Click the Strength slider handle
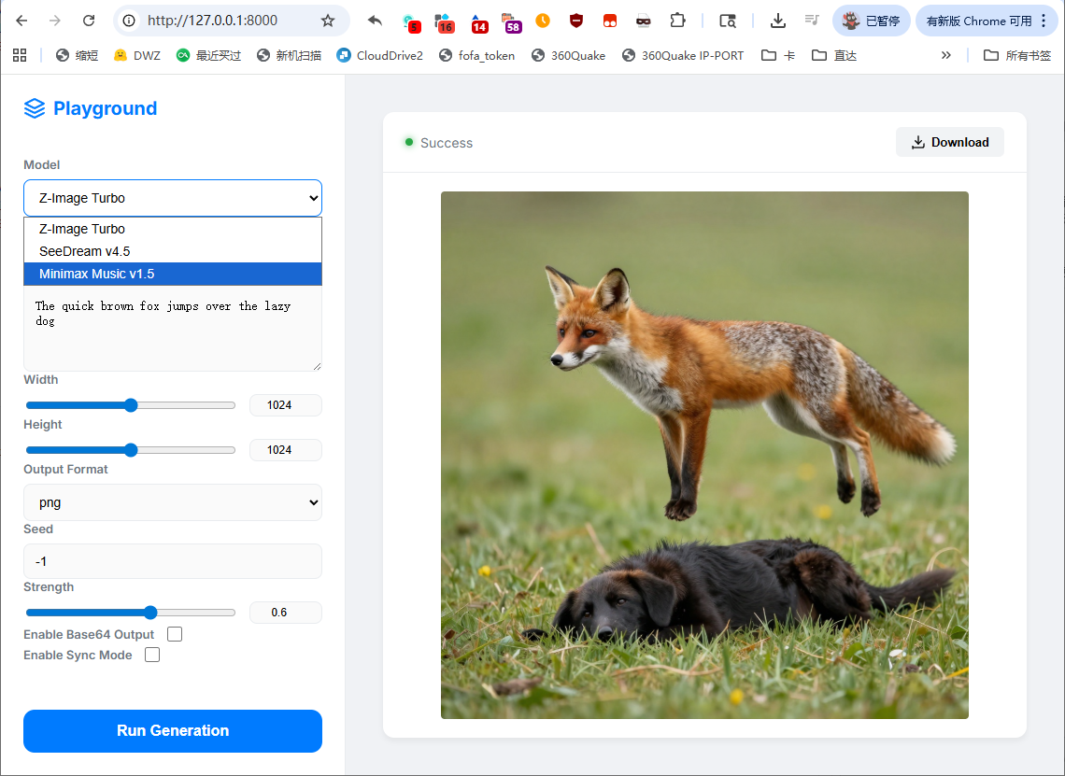The width and height of the screenshot is (1065, 776). point(150,613)
